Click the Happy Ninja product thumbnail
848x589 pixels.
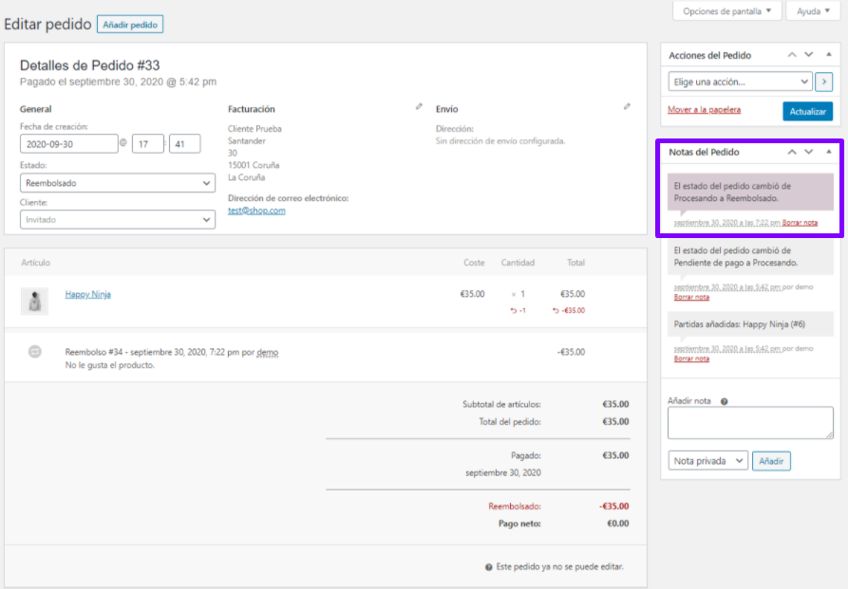34,301
